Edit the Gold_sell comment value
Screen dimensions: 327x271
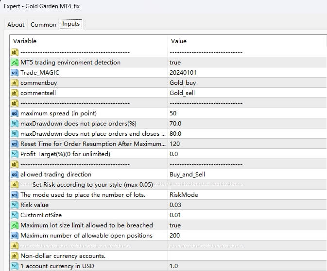182,93
